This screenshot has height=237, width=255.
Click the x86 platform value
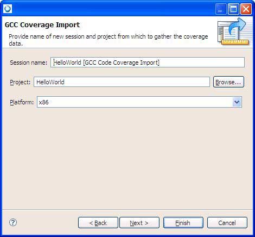(44, 102)
